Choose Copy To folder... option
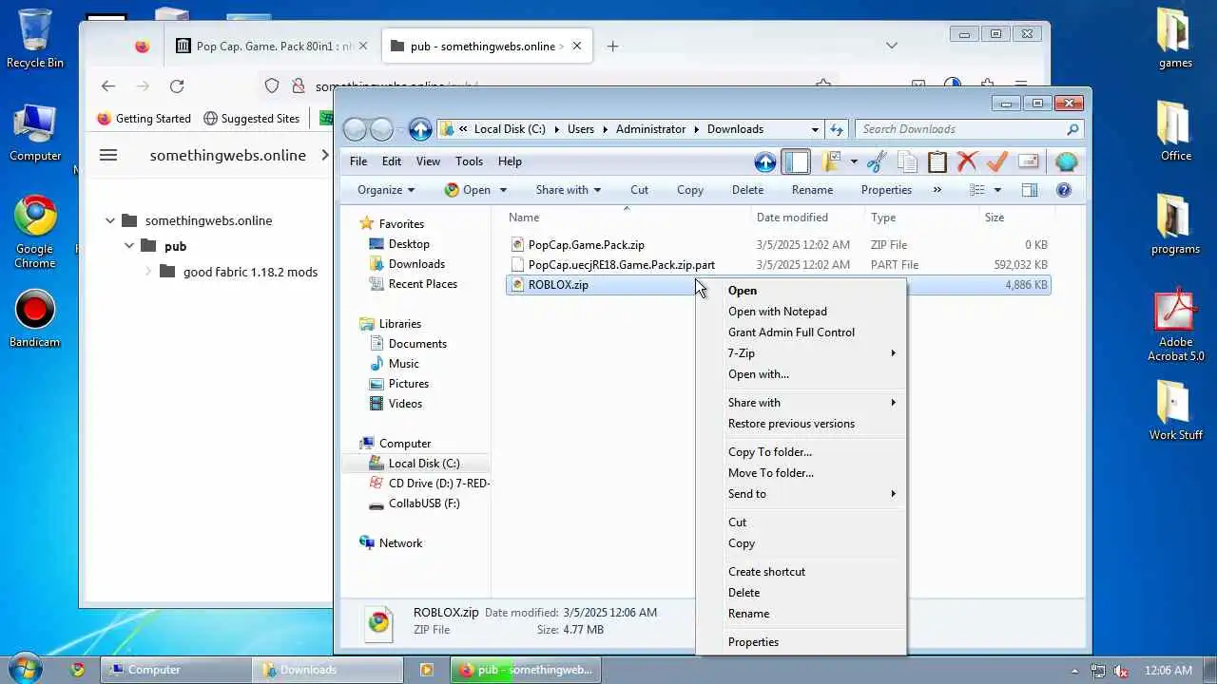This screenshot has width=1217, height=684. tap(770, 452)
